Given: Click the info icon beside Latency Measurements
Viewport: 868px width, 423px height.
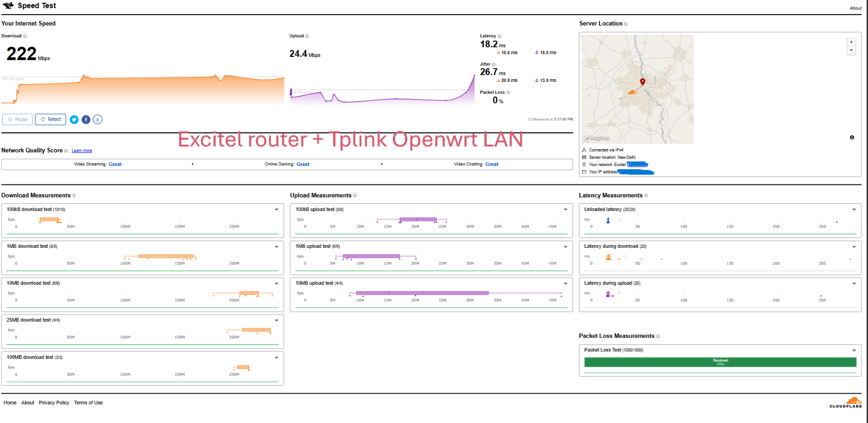Looking at the screenshot, I should click(646, 196).
